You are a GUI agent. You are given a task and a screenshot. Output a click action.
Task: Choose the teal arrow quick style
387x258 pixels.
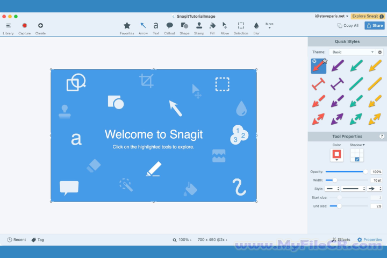click(356, 66)
